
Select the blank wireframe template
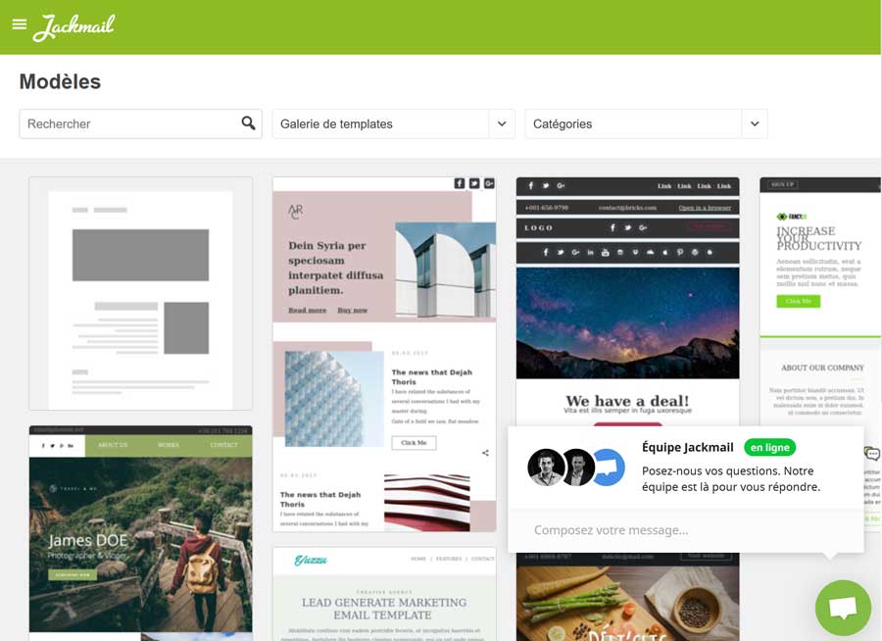click(140, 294)
